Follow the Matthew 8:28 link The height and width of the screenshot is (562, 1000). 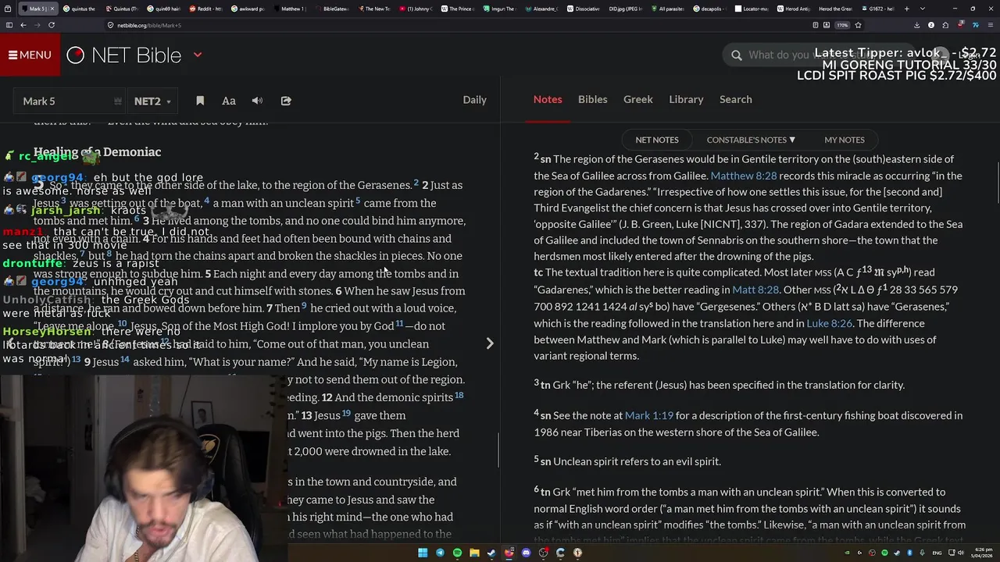pyautogui.click(x=743, y=176)
